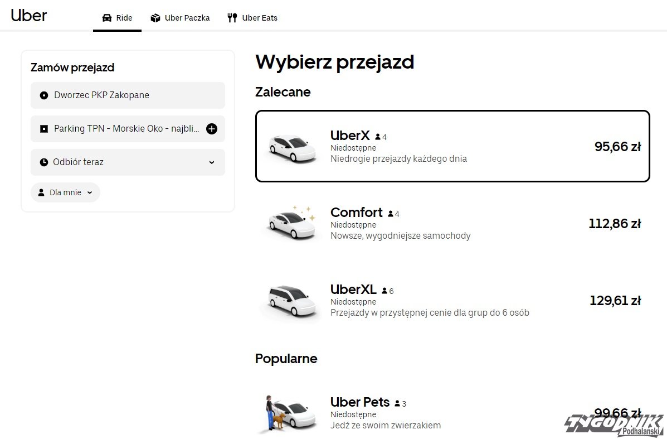Click the person icon in Dla mnie

[x=41, y=192]
